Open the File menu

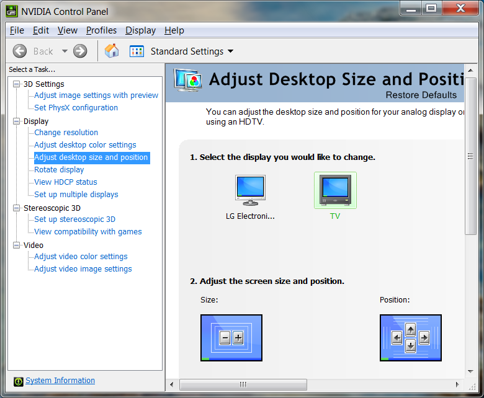pyautogui.click(x=17, y=30)
